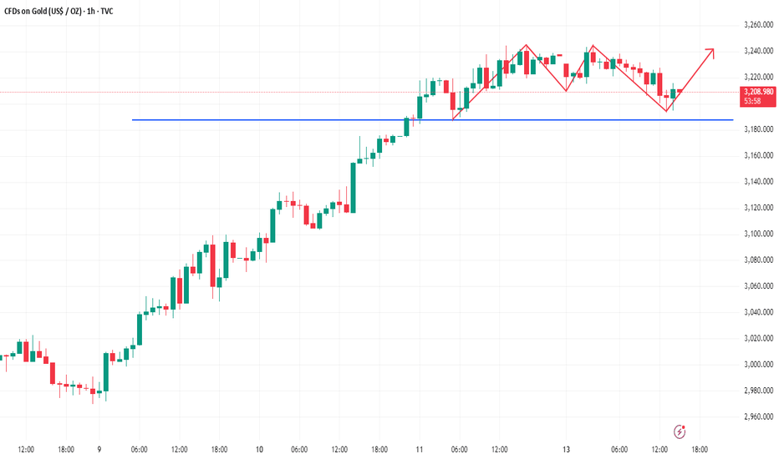The height and width of the screenshot is (459, 779).
Task: Select date marker 11 on time axis
Action: 420,450
